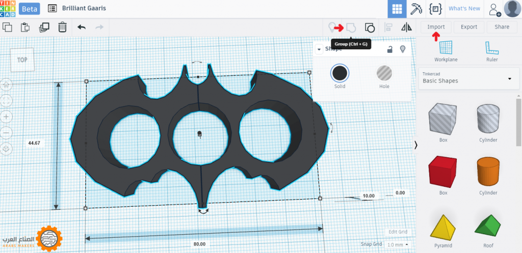Viewport: 522px width, 253px height.
Task: Undo the last action
Action: click(x=82, y=27)
